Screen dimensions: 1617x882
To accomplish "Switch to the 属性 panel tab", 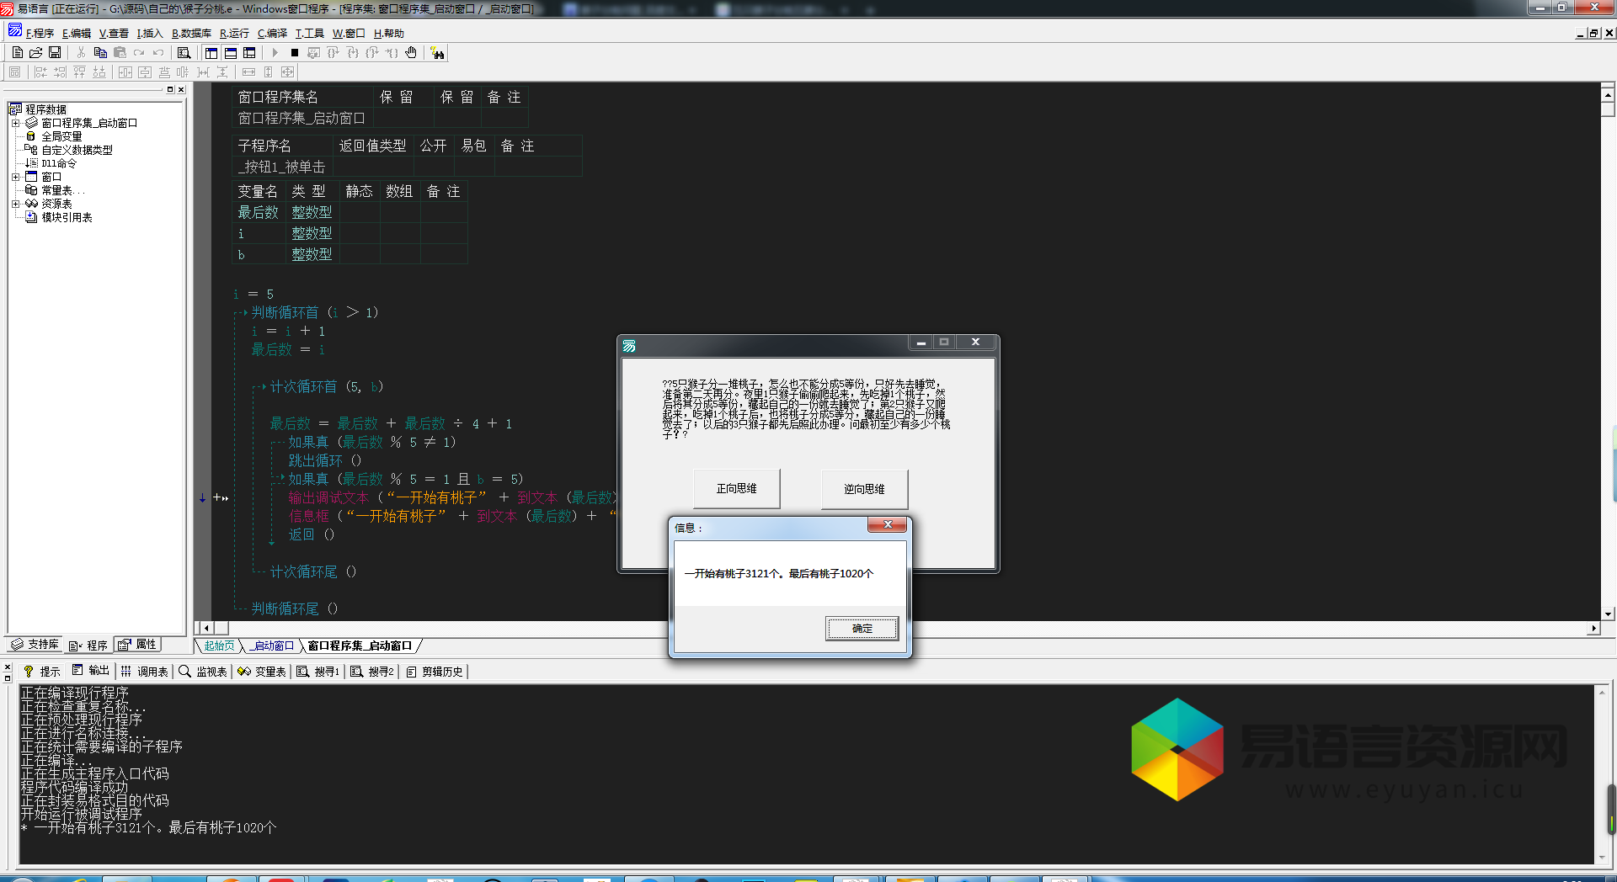I will coord(137,645).
